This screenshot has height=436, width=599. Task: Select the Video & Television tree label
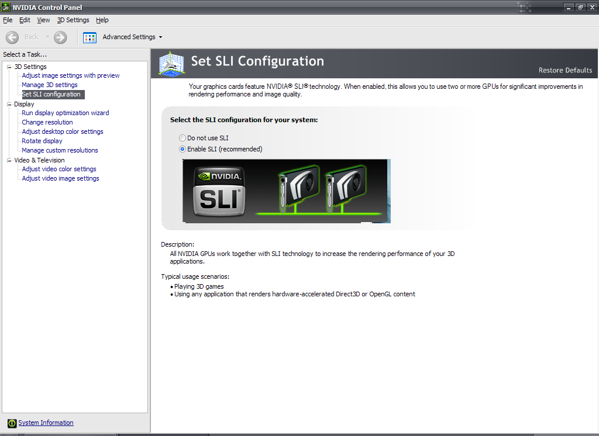[39, 160]
